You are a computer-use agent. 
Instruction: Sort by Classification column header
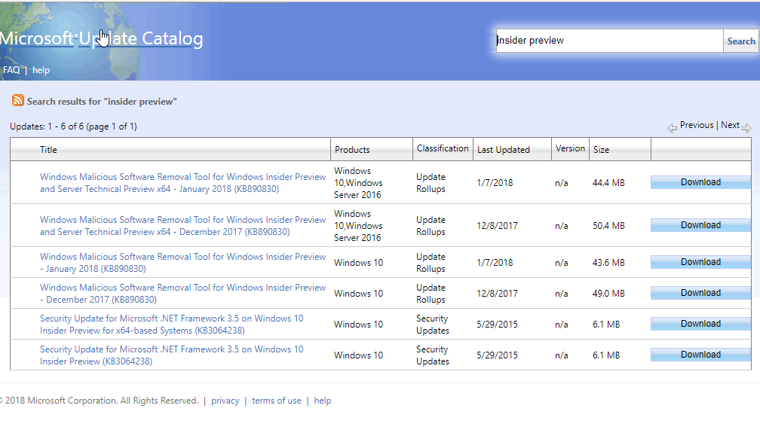[443, 148]
